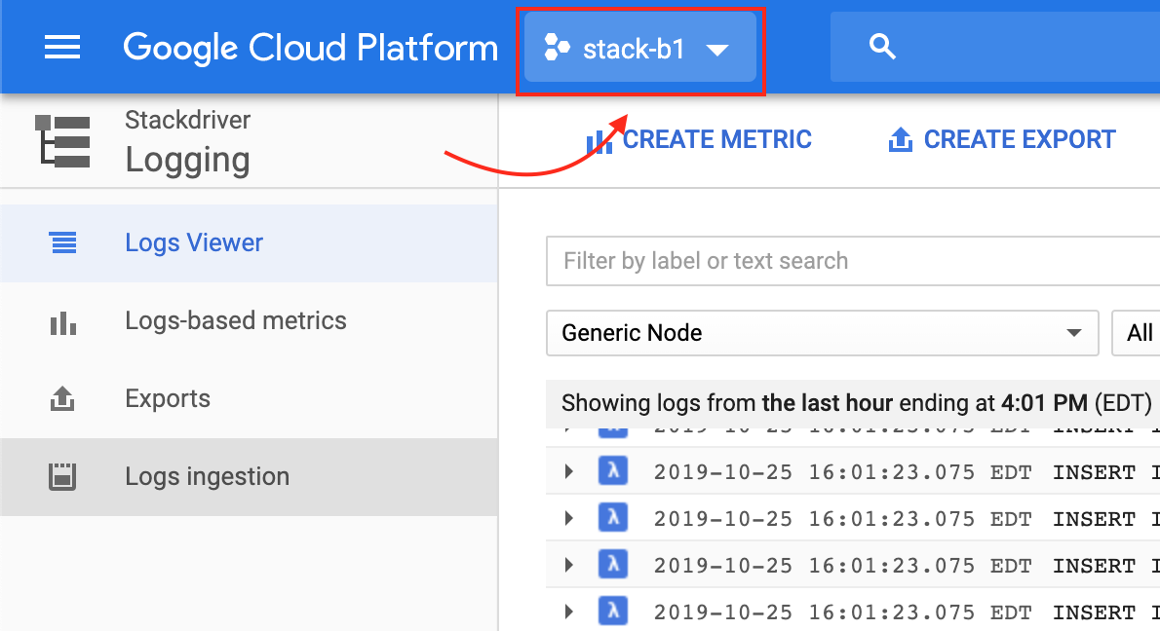Click the lambda icon on bottom log row
Image resolution: width=1160 pixels, height=631 pixels.
pos(612,612)
